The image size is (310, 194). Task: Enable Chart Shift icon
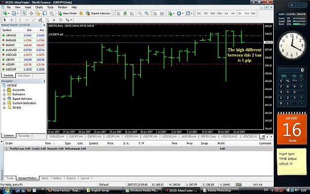click(x=162, y=13)
